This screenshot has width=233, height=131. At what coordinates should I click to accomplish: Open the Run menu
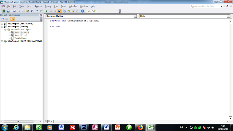tap(56, 7)
